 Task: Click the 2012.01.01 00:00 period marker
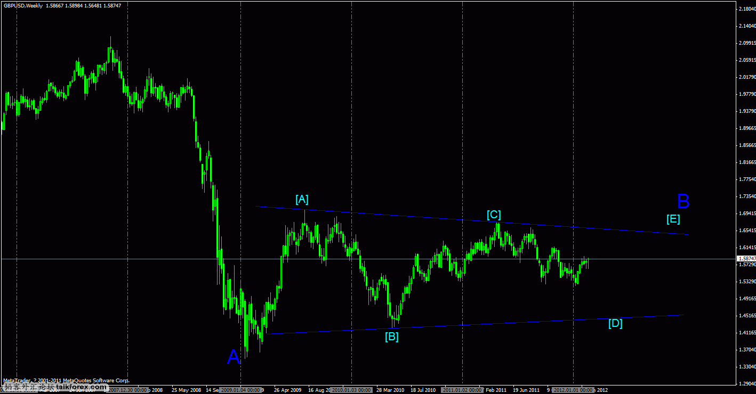click(x=573, y=390)
